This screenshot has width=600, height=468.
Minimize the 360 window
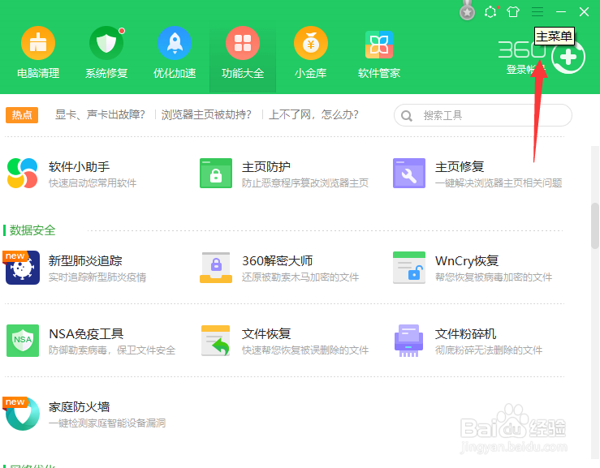(x=561, y=12)
